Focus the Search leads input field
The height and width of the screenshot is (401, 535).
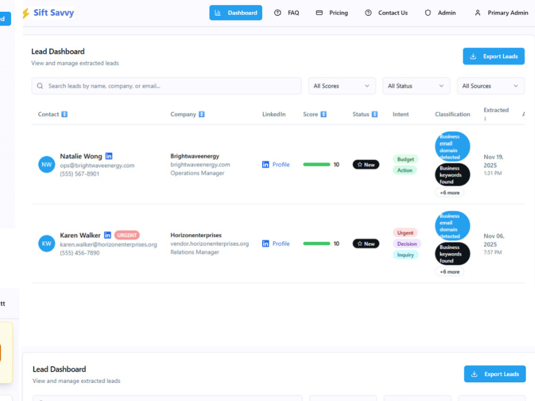pyautogui.click(x=166, y=86)
